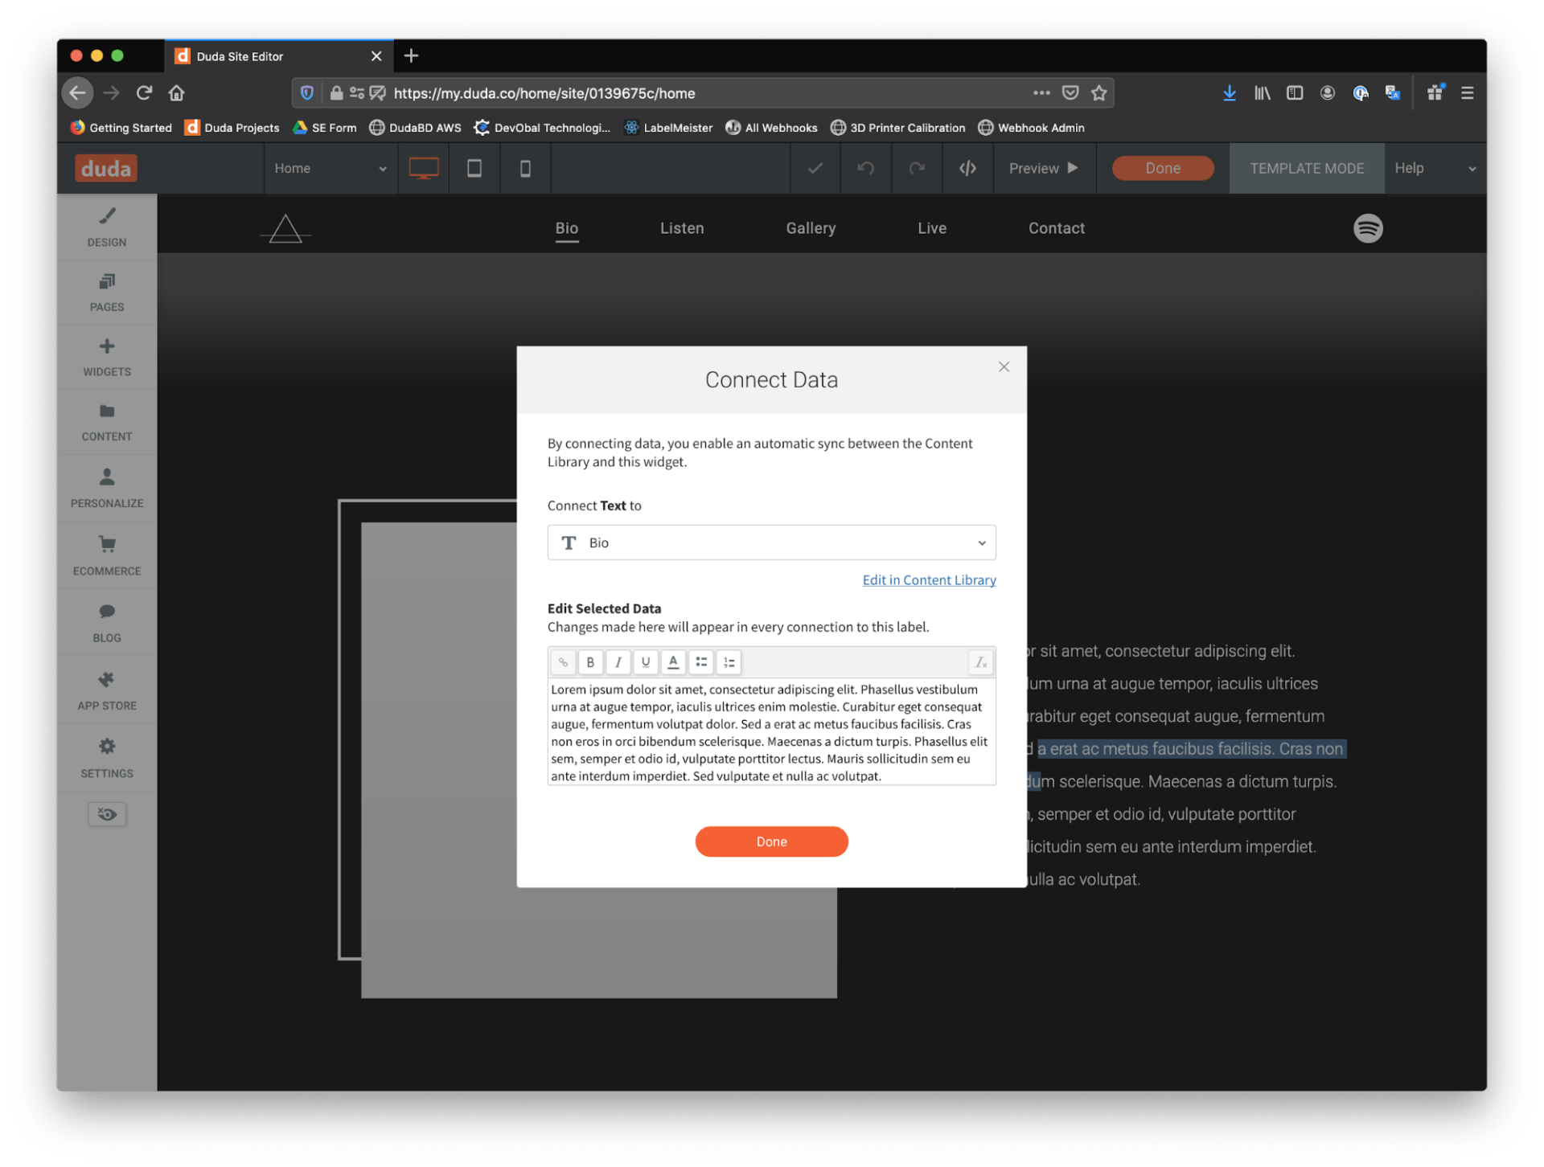Click Edit in Content Library link
The width and height of the screenshot is (1544, 1167).
(x=929, y=579)
